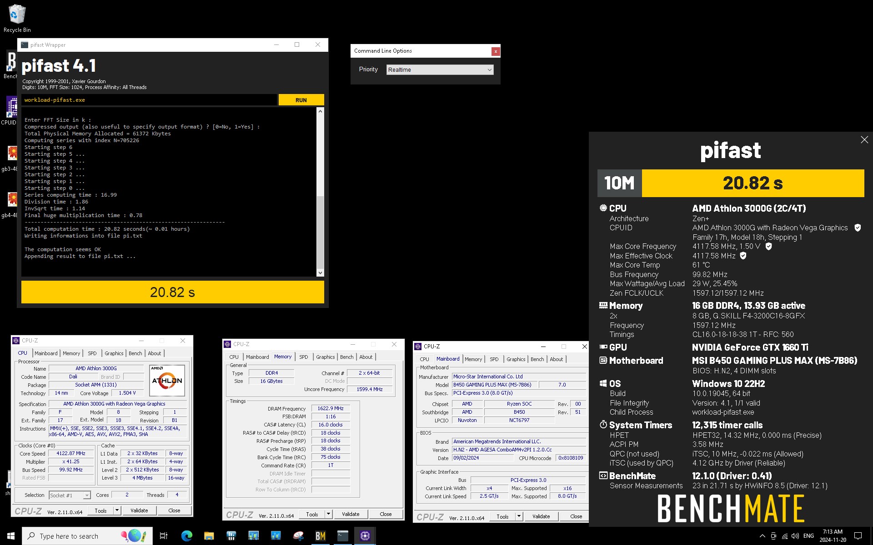Click the ENG language indicator

(x=808, y=536)
